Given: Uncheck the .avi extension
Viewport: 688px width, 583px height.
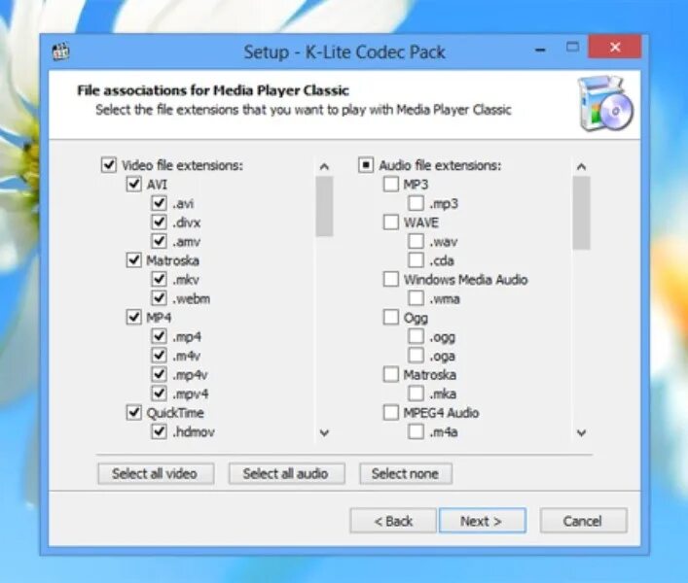Looking at the screenshot, I should click(159, 203).
